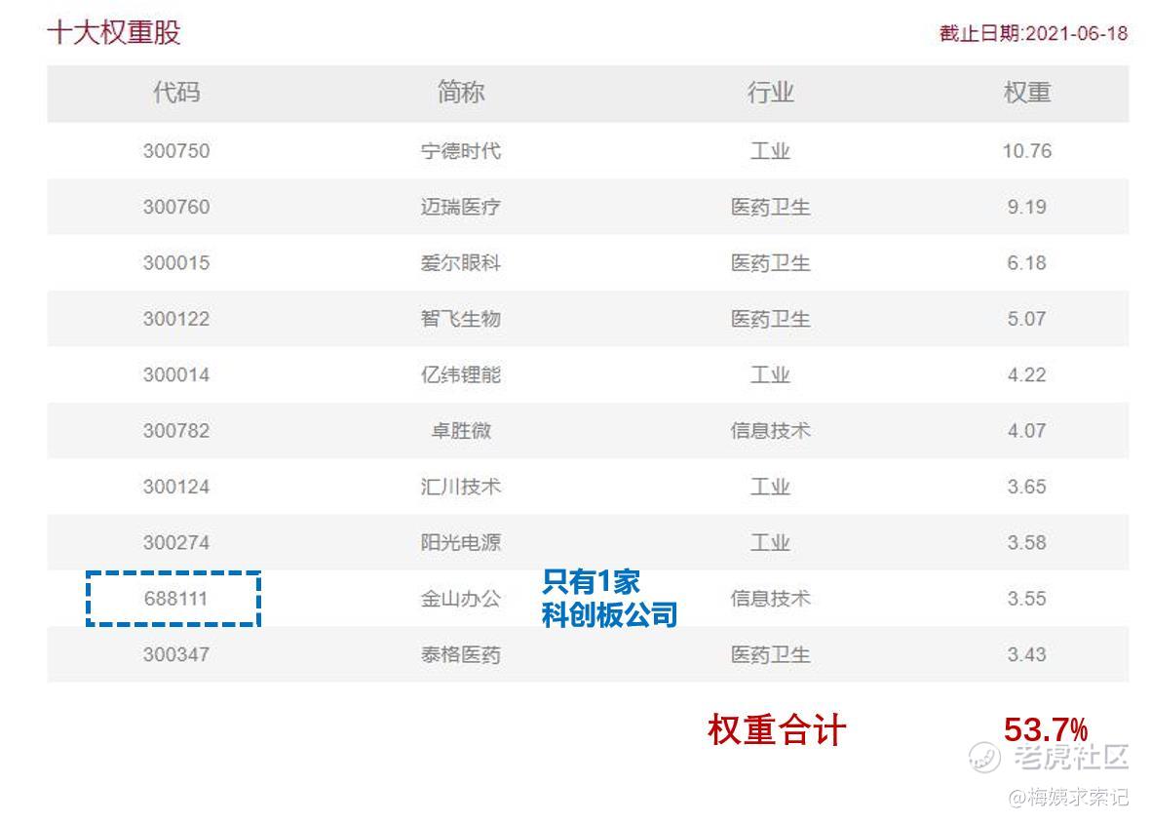Viewport: 1151px width, 823px height.
Task: Select stock name 泰格医药
Action: [x=461, y=655]
